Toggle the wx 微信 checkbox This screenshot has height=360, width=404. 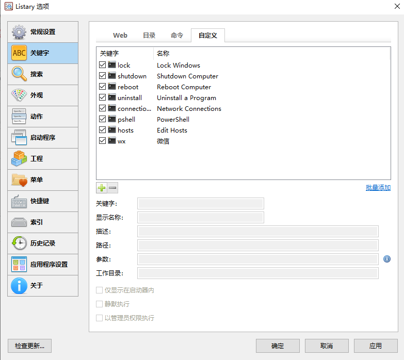102,141
